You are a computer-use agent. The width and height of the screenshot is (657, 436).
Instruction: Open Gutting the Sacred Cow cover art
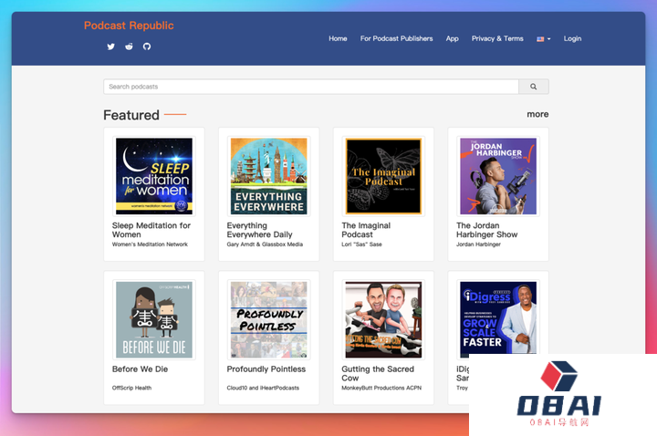click(x=383, y=320)
